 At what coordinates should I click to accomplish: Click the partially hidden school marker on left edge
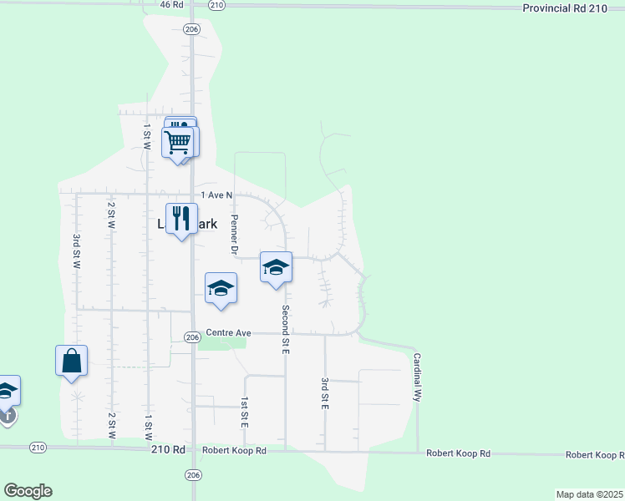coord(6,391)
